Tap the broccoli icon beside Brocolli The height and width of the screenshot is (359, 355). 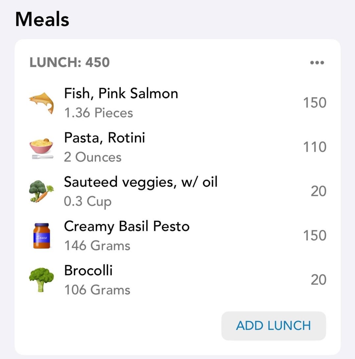[41, 280]
